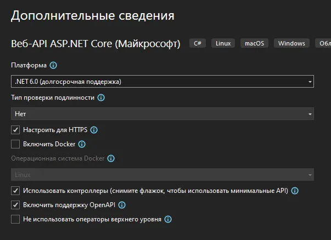Enable the Включить Docker checkbox

tap(15, 144)
